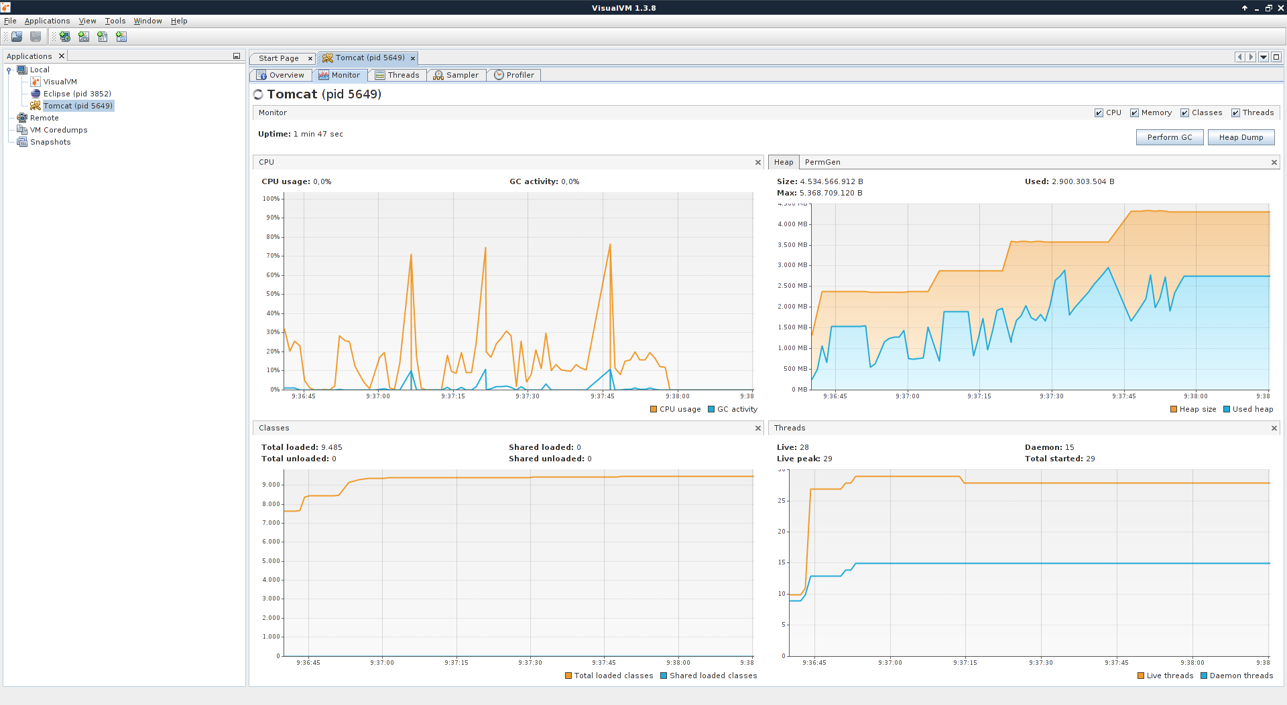This screenshot has height=705, width=1287.
Task: Minimize the Applications panel
Action: [x=237, y=56]
